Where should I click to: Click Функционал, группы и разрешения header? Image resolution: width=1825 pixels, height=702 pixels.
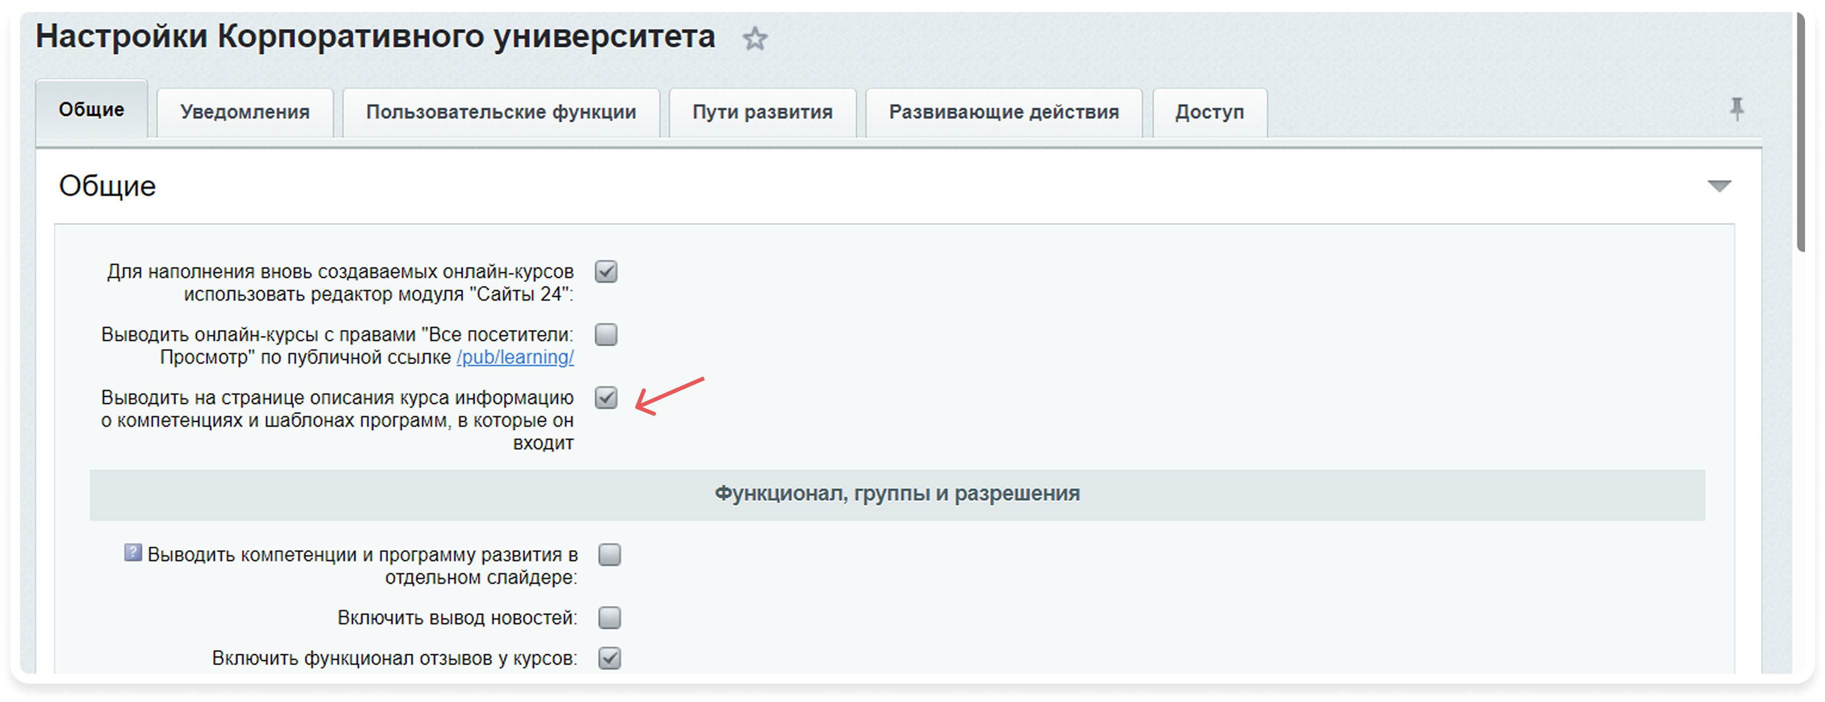(897, 494)
